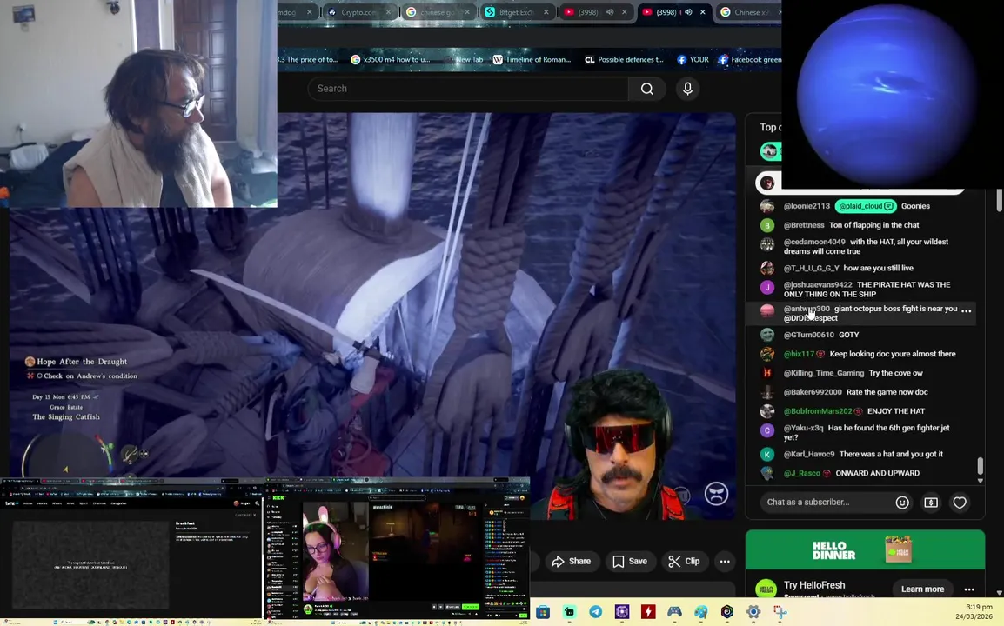
Task: Click the YouTube Search input field
Action: 468,89
